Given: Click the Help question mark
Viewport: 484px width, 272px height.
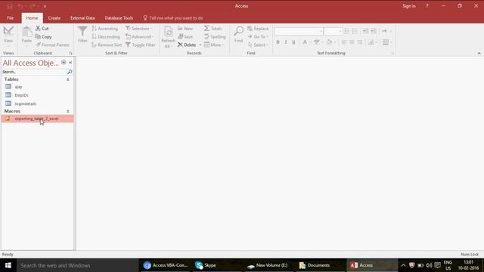Looking at the screenshot, I should (427, 6).
